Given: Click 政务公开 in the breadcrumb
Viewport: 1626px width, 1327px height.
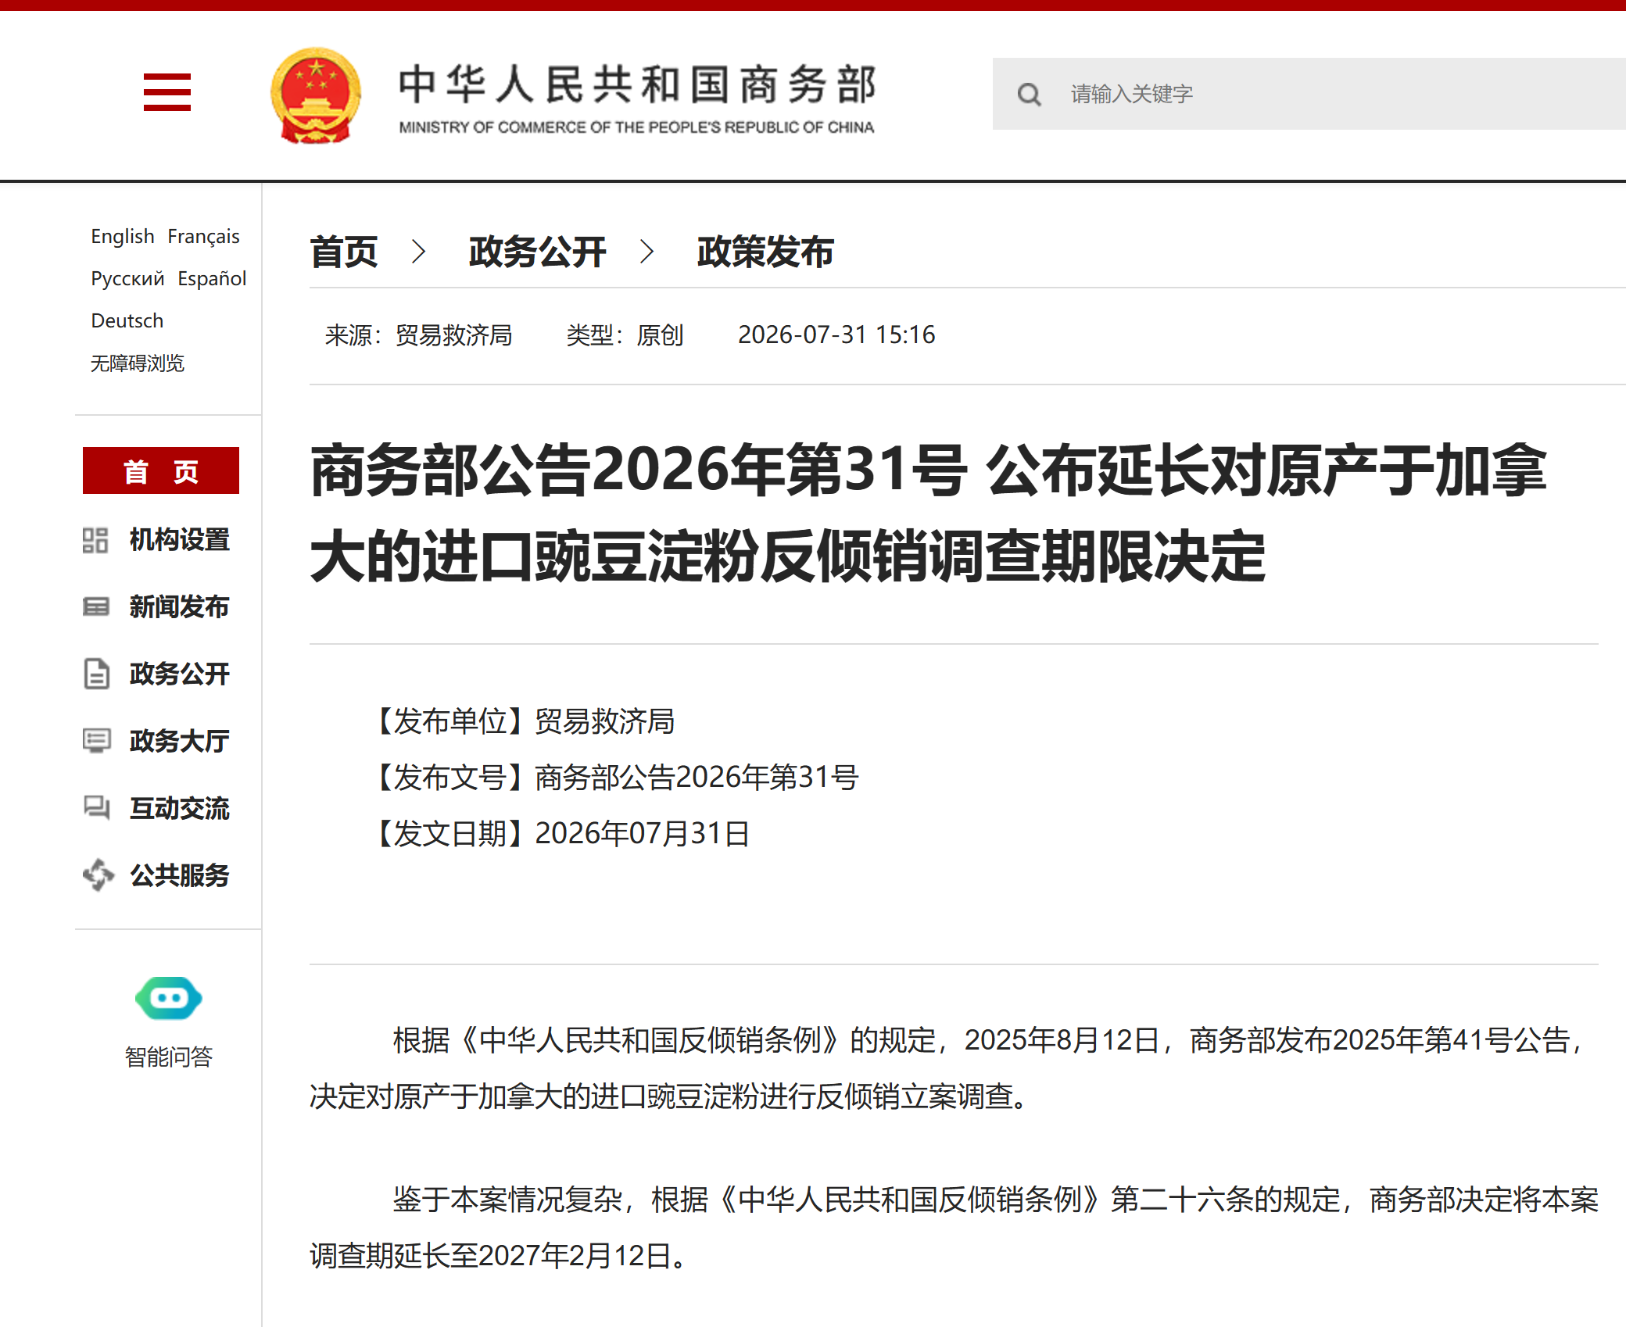Looking at the screenshot, I should (x=538, y=252).
